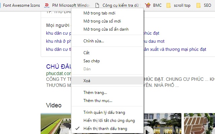Choose Mở trong tab mới menu entry
Screen dimensions: 215x134
point(107,13)
